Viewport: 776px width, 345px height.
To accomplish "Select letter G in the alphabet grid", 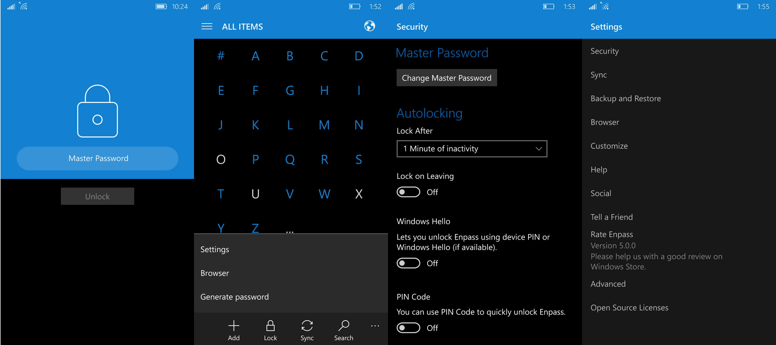I will (x=290, y=90).
